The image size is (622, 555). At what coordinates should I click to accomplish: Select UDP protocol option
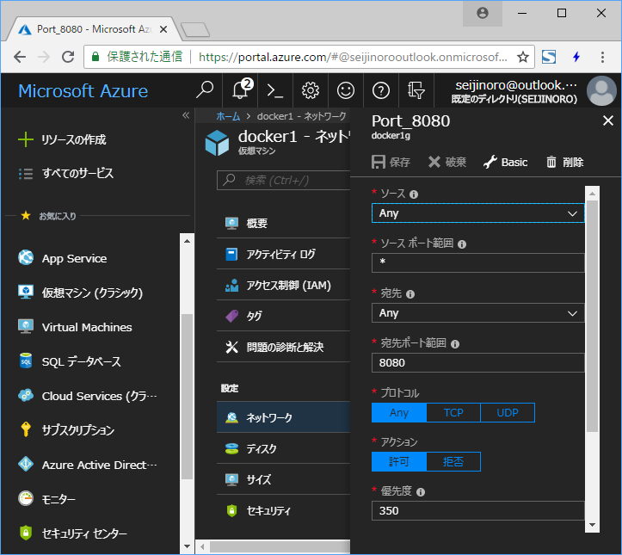pyautogui.click(x=508, y=412)
